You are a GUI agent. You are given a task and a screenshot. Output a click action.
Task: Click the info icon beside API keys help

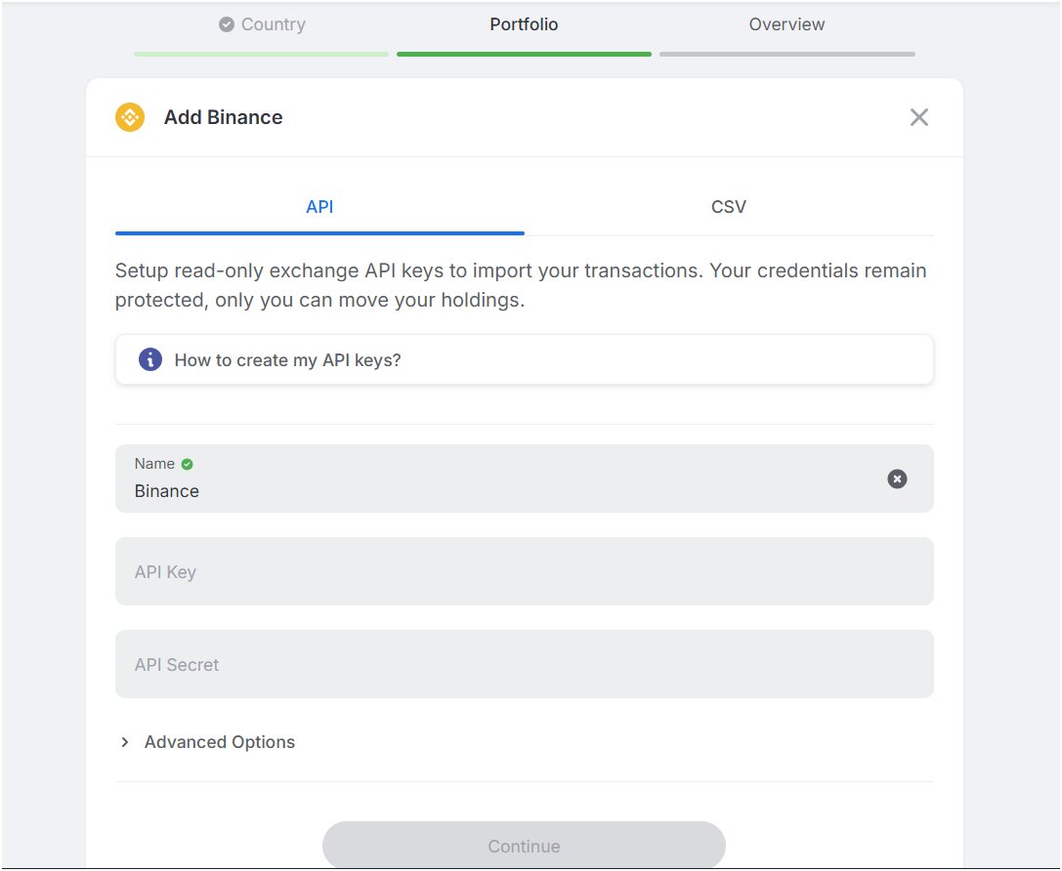tap(149, 359)
